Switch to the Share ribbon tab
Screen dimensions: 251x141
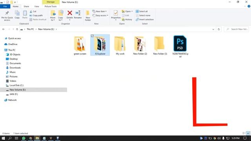click(26, 6)
